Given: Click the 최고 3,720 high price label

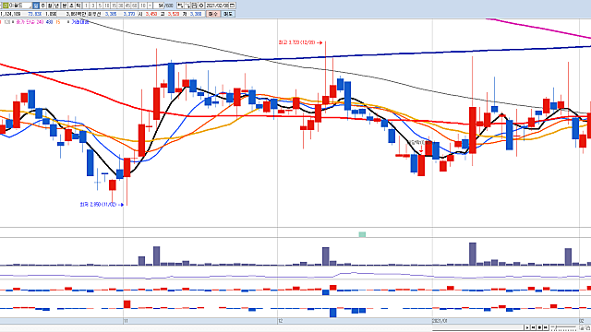Looking at the screenshot, I should (x=296, y=43).
